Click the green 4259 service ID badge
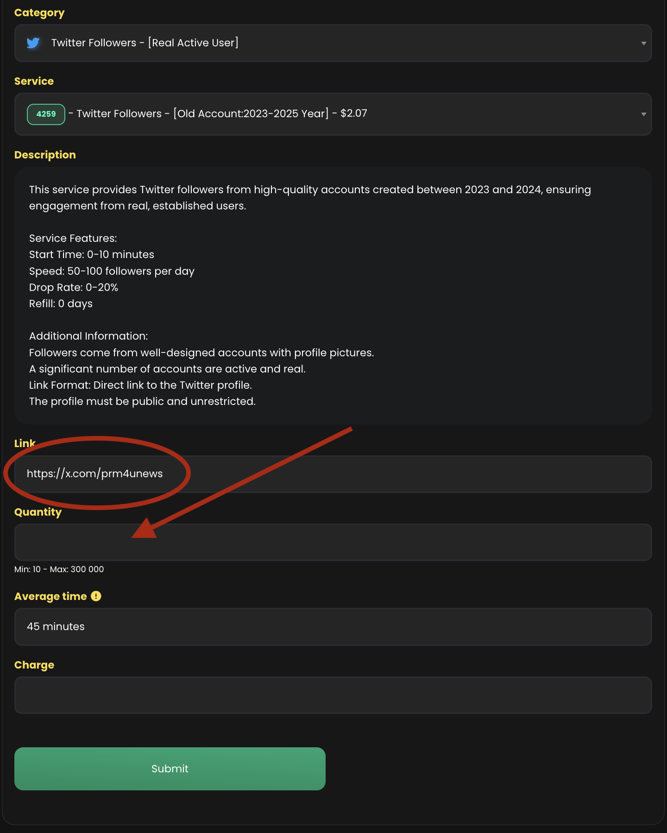Image resolution: width=667 pixels, height=833 pixels. (x=46, y=114)
